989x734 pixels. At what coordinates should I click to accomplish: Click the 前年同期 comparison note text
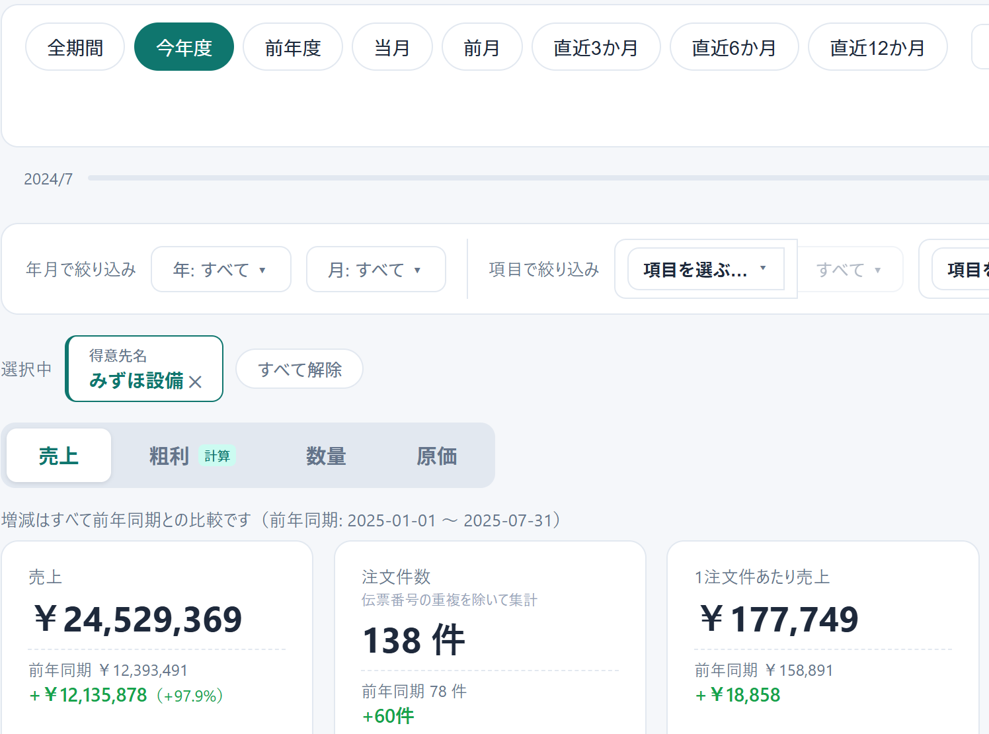coord(282,520)
